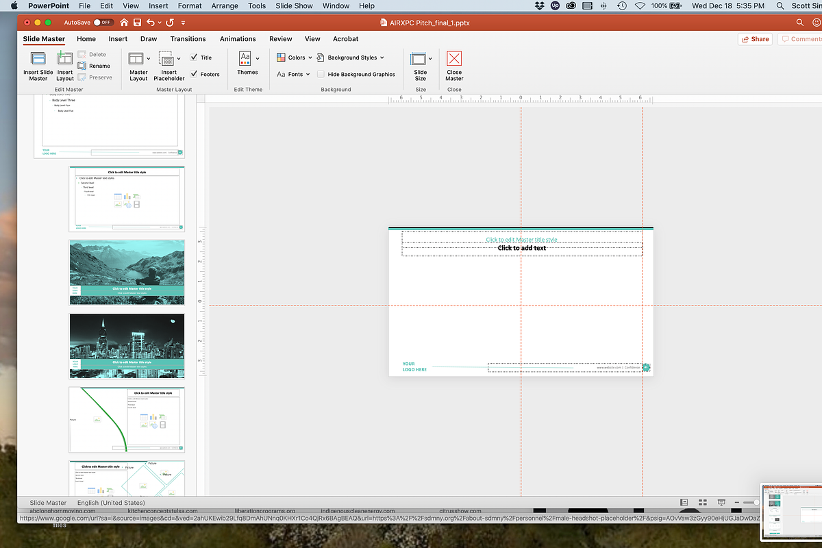Click the greyed Preserve master button
Image resolution: width=822 pixels, height=548 pixels.
click(x=95, y=77)
